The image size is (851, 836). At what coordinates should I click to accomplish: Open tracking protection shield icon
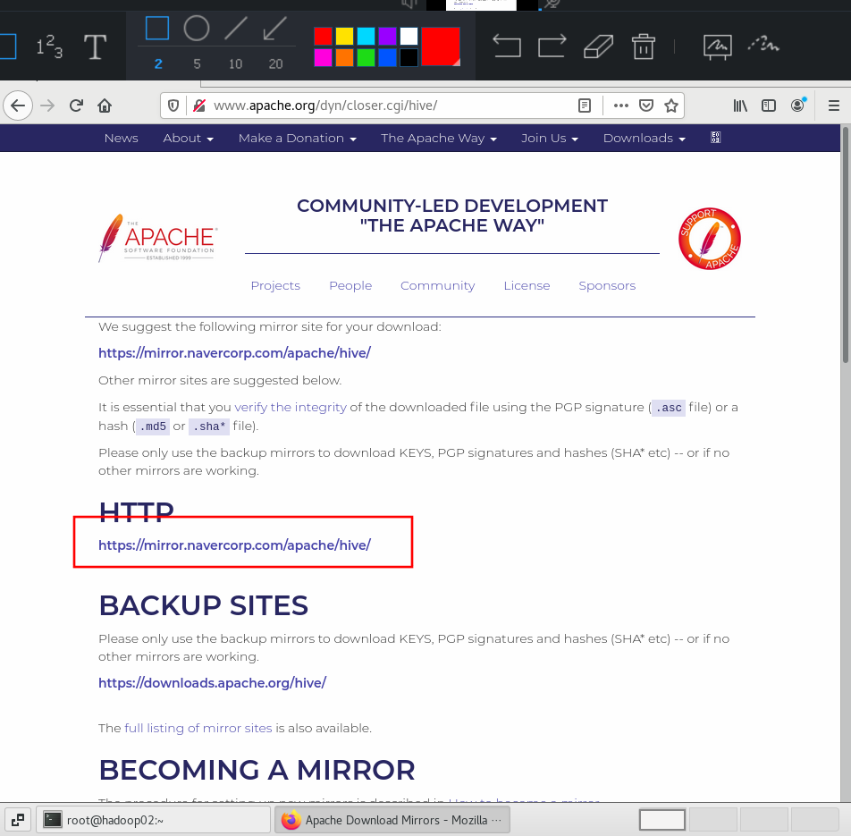[173, 106]
